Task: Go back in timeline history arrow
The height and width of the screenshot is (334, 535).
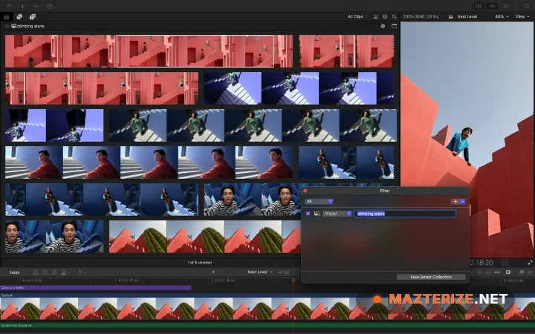Action: pyautogui.click(x=213, y=272)
